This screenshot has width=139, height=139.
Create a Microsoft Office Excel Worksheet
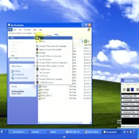click(54, 79)
